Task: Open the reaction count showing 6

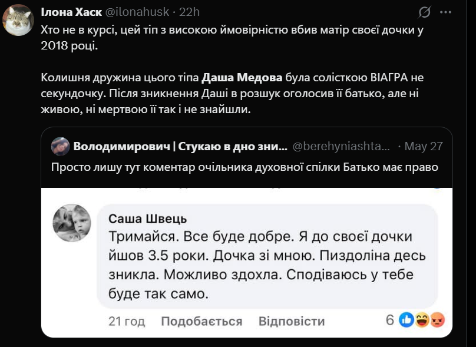Action: coord(389,320)
